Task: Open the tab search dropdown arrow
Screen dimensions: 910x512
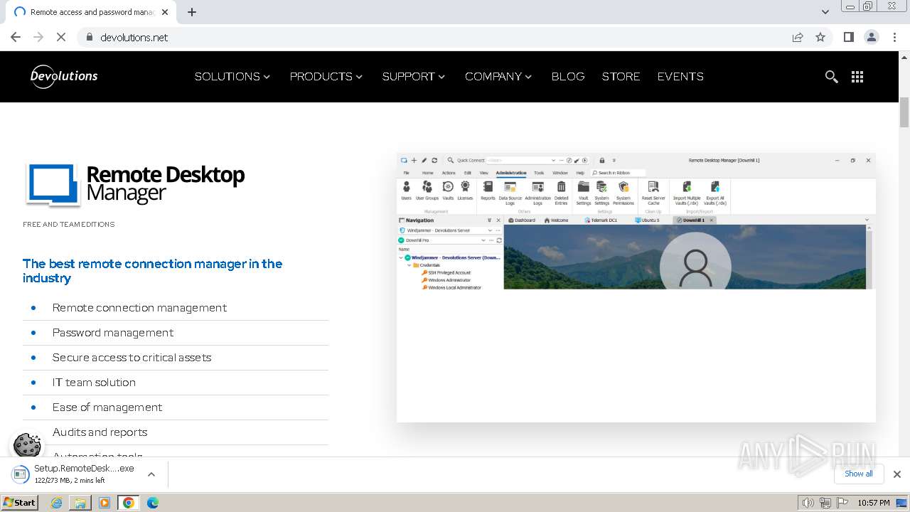Action: coord(825,12)
